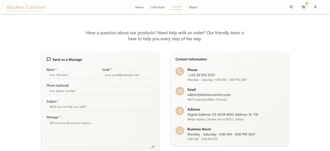Image resolution: width=330 pixels, height=151 pixels.
Task: Click the Monday - Saturday hours under Phone
Action: [217, 80]
